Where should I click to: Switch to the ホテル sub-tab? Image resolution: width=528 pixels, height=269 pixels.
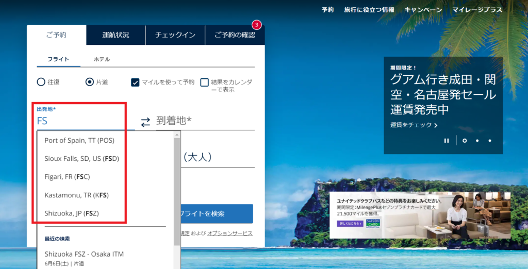click(x=102, y=59)
